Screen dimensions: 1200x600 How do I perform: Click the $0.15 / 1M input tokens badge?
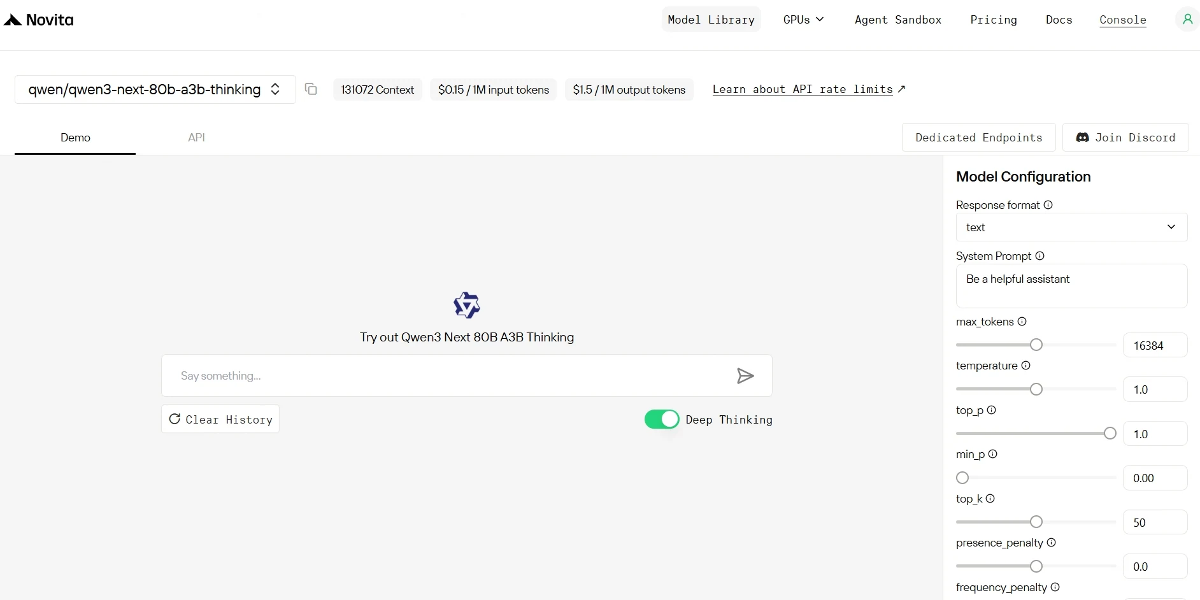pyautogui.click(x=494, y=90)
